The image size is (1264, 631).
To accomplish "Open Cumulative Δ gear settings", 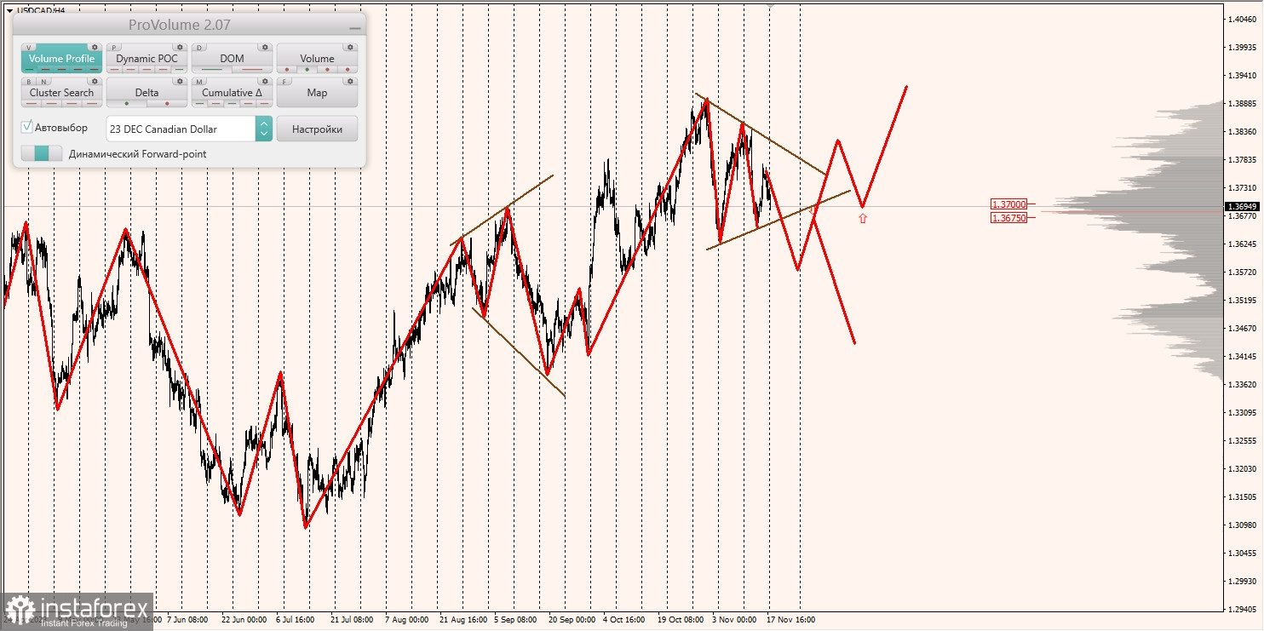I will coord(265,82).
